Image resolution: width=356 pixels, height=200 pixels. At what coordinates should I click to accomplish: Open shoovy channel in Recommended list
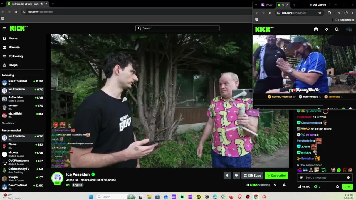[x=22, y=154]
